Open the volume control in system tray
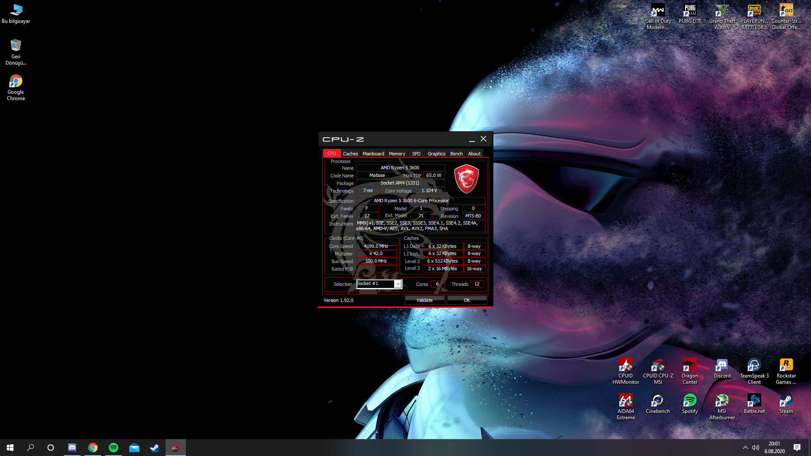 tap(756, 448)
